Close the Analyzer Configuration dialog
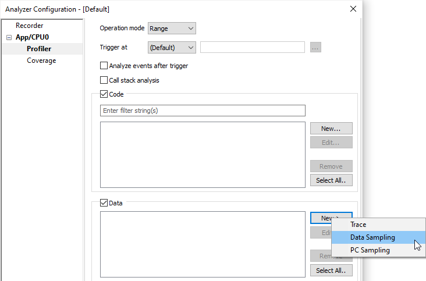Screen dimensions: 426x281 click(x=353, y=9)
